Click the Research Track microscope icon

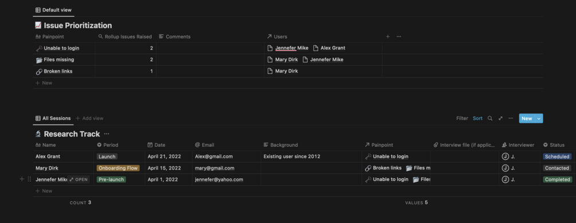(x=38, y=134)
